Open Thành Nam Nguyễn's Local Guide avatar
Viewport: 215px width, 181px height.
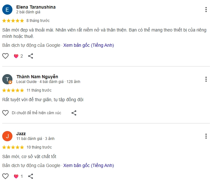click(x=7, y=79)
